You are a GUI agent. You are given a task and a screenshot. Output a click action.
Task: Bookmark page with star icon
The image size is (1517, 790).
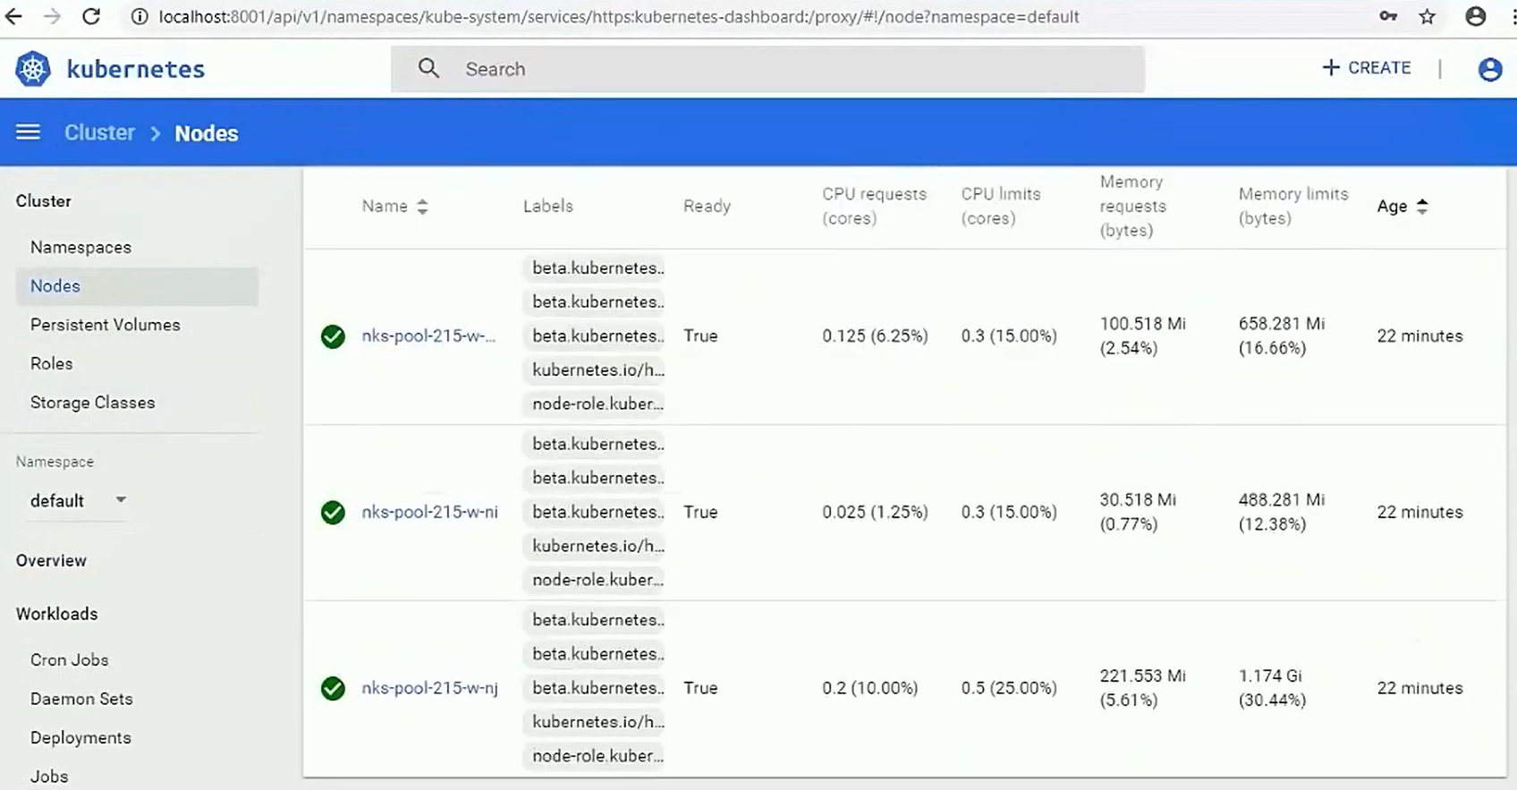pyautogui.click(x=1428, y=16)
